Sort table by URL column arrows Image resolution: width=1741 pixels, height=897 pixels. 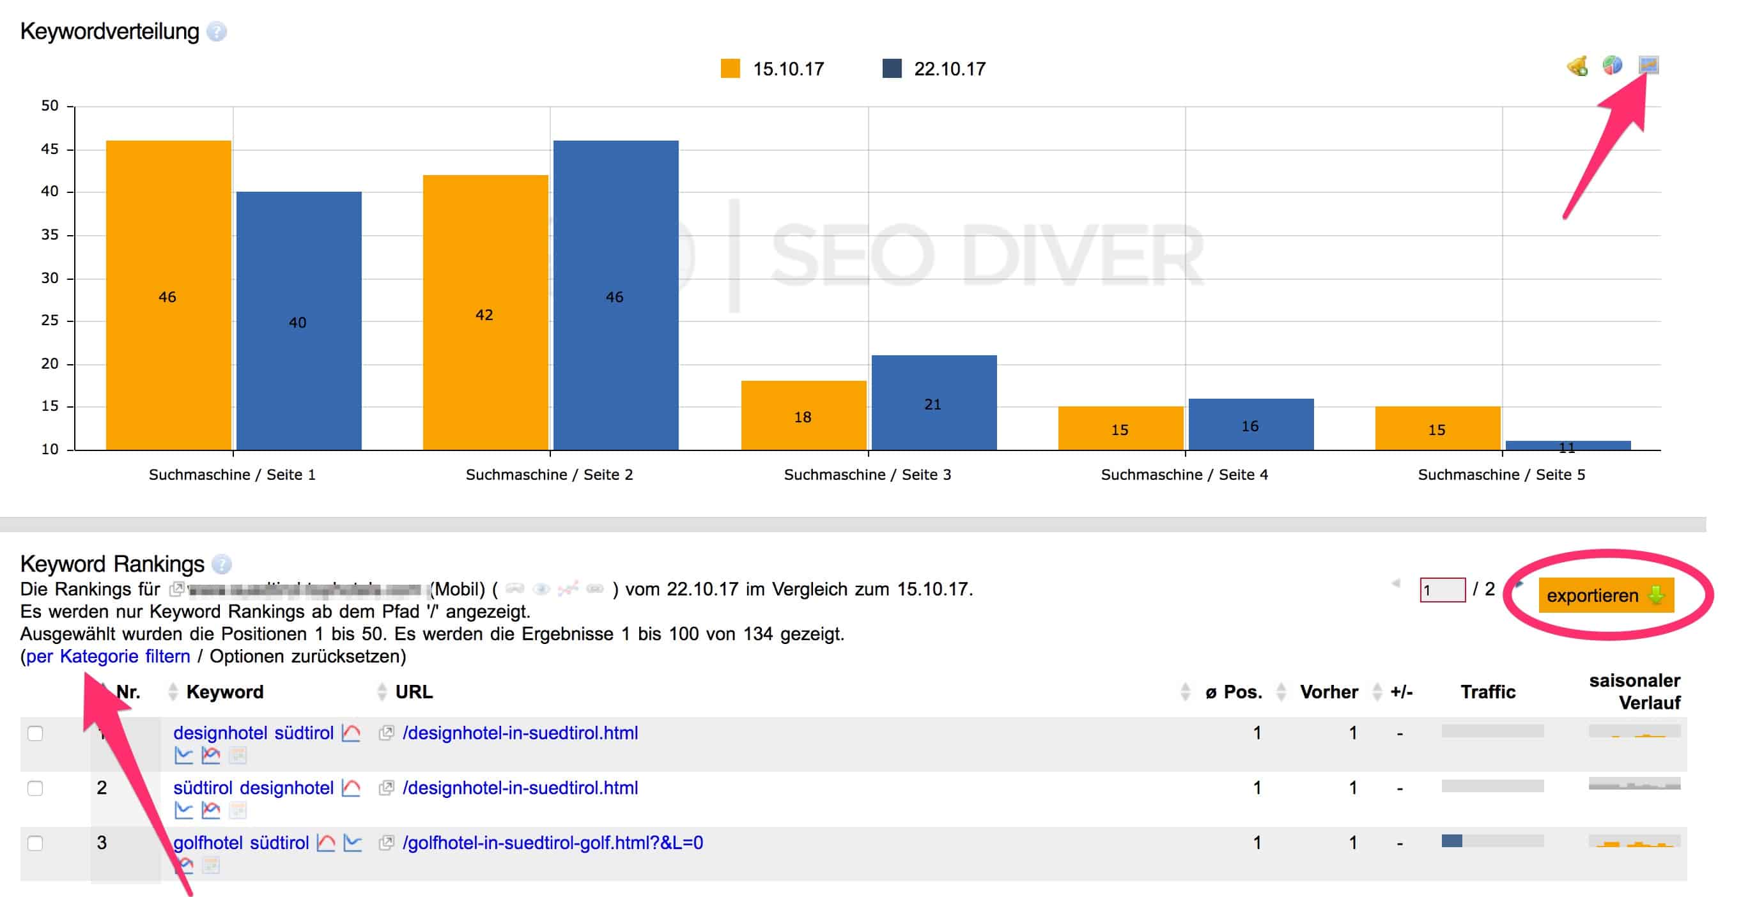[382, 692]
